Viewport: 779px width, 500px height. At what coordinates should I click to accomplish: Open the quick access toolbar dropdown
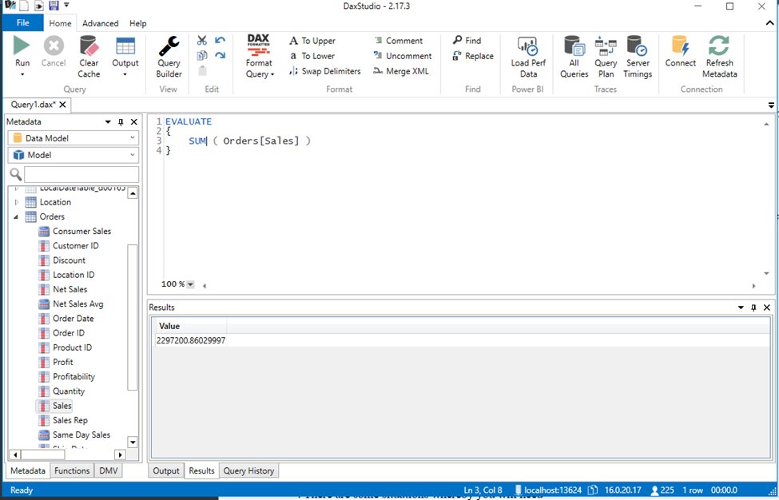click(66, 6)
